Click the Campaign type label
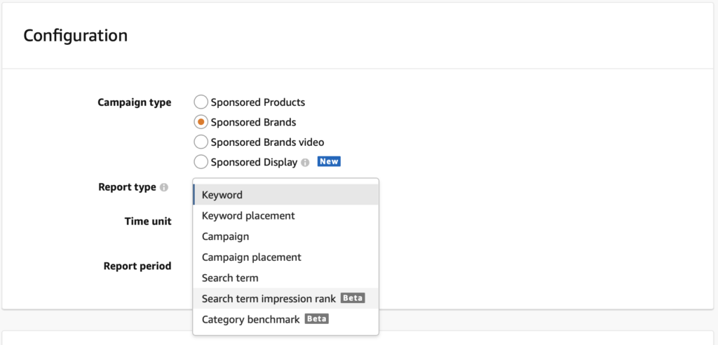Image resolution: width=718 pixels, height=345 pixels. pyautogui.click(x=134, y=102)
